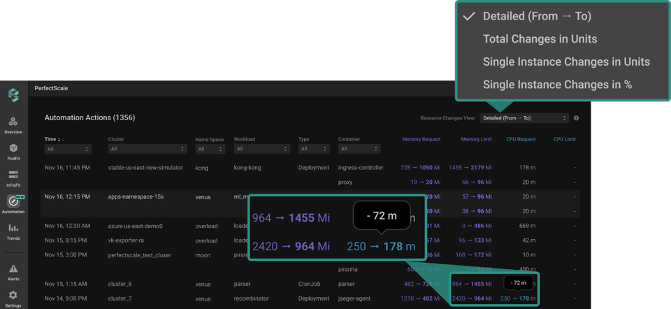Select Detailed (From → To) menu option
Viewport: 671px width, 309px height.
click(537, 16)
